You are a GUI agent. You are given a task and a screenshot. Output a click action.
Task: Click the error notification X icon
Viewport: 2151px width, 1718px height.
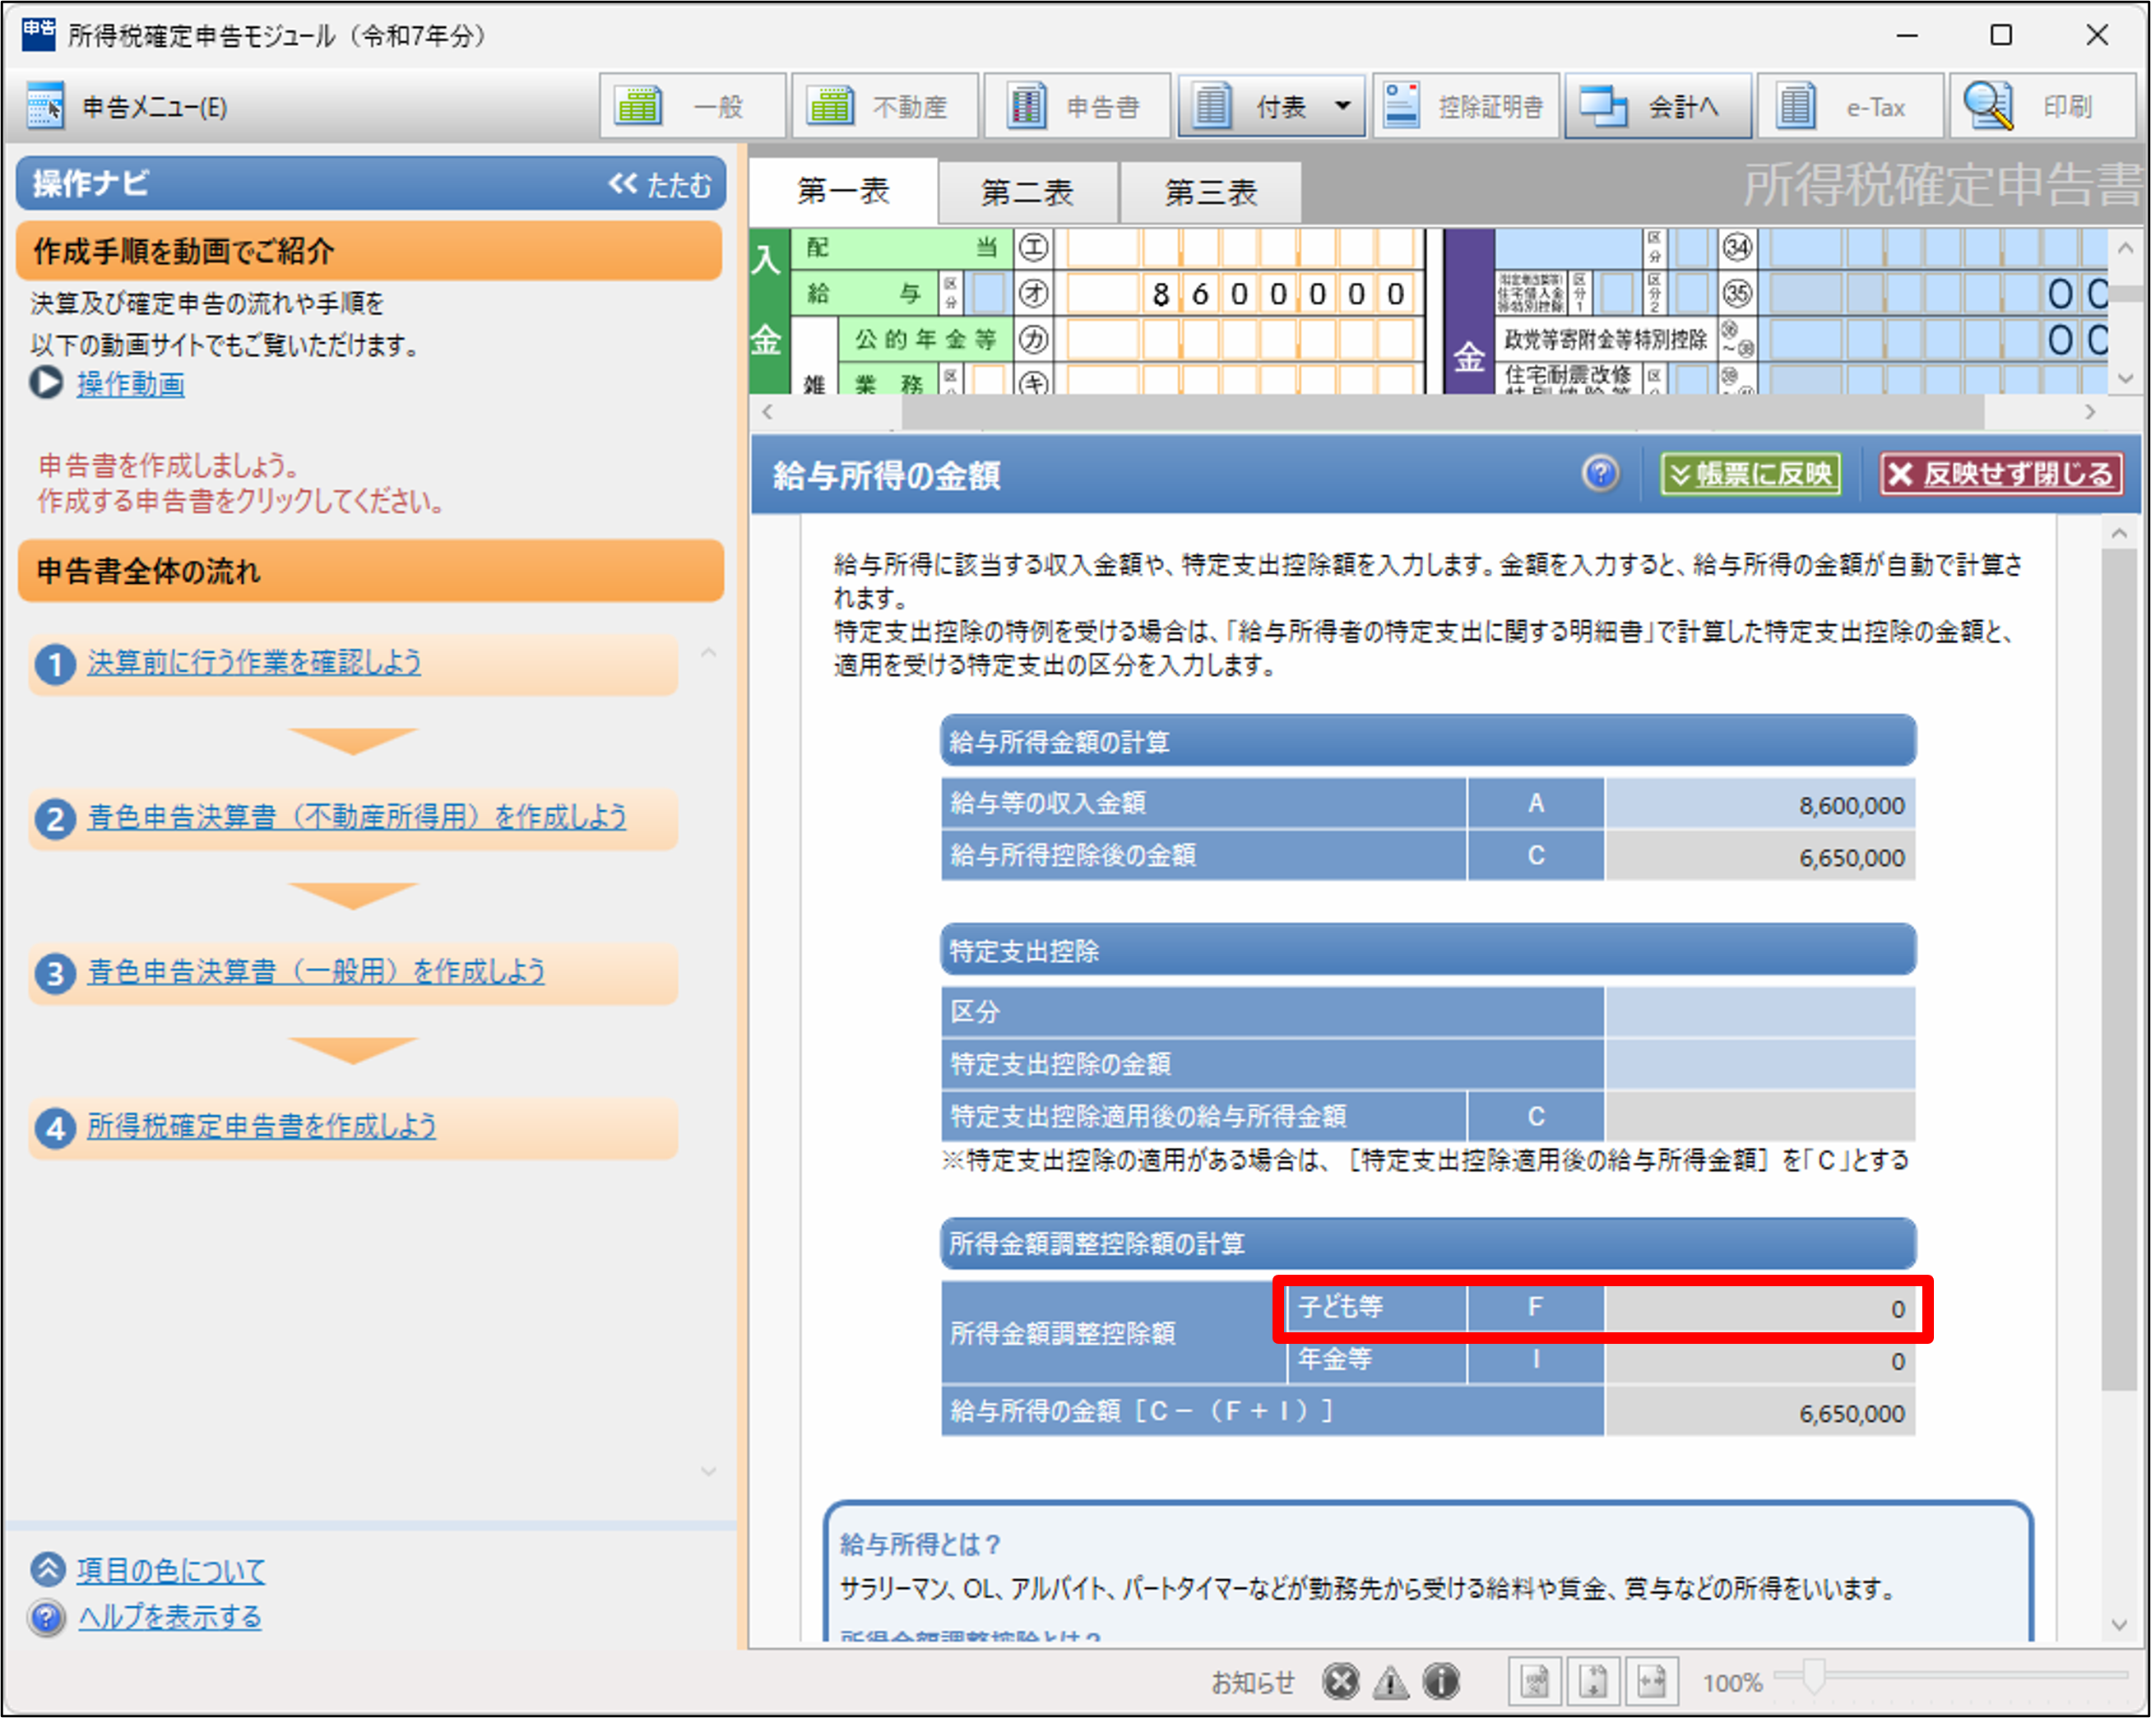point(1340,1682)
